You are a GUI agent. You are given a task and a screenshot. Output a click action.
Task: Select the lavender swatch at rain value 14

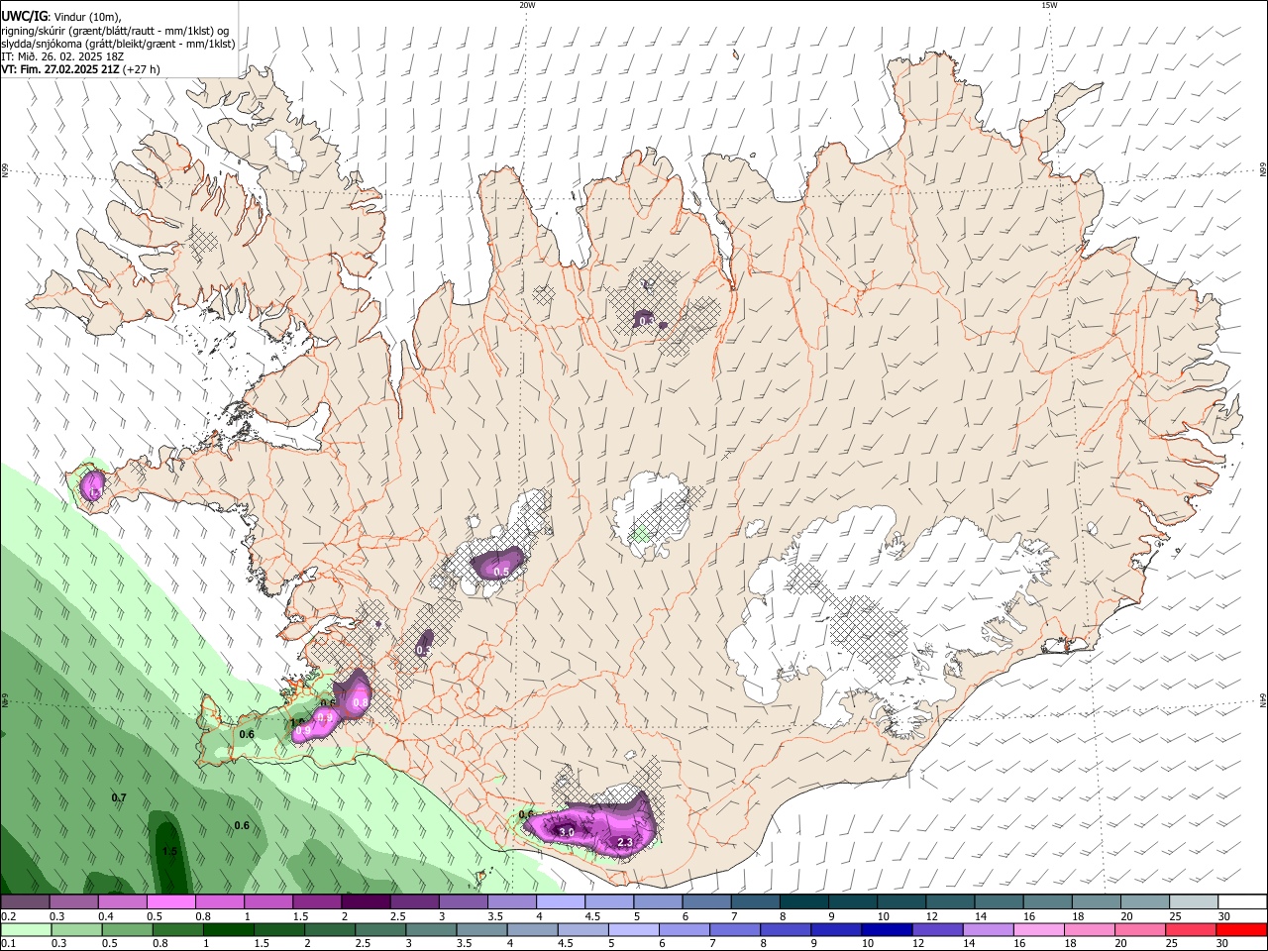point(989,929)
